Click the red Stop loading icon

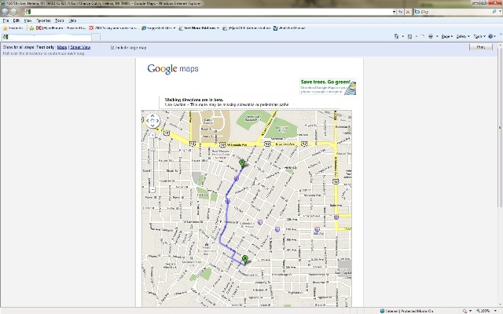click(408, 12)
